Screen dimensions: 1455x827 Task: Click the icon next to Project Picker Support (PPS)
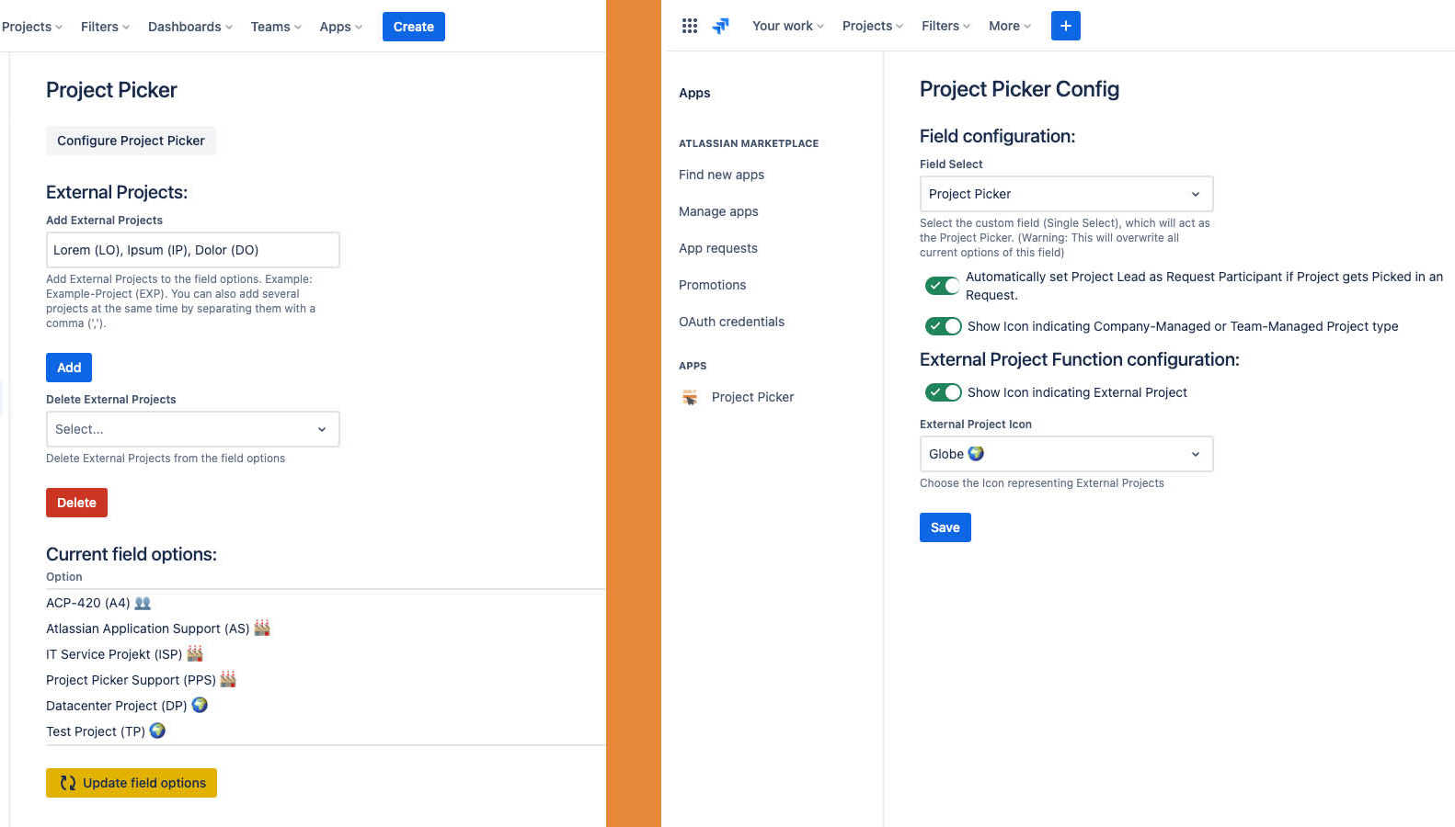228,679
